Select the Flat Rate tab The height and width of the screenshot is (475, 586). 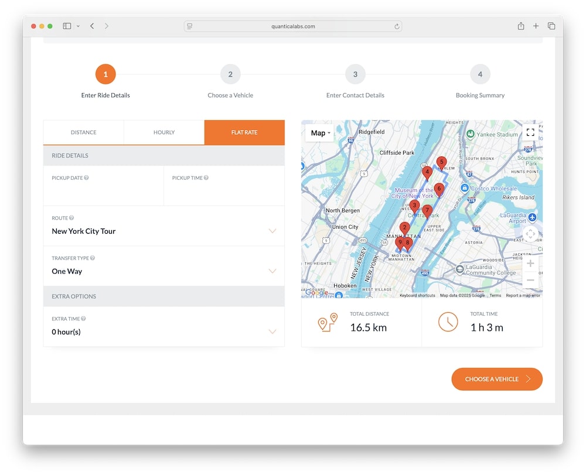pos(244,132)
